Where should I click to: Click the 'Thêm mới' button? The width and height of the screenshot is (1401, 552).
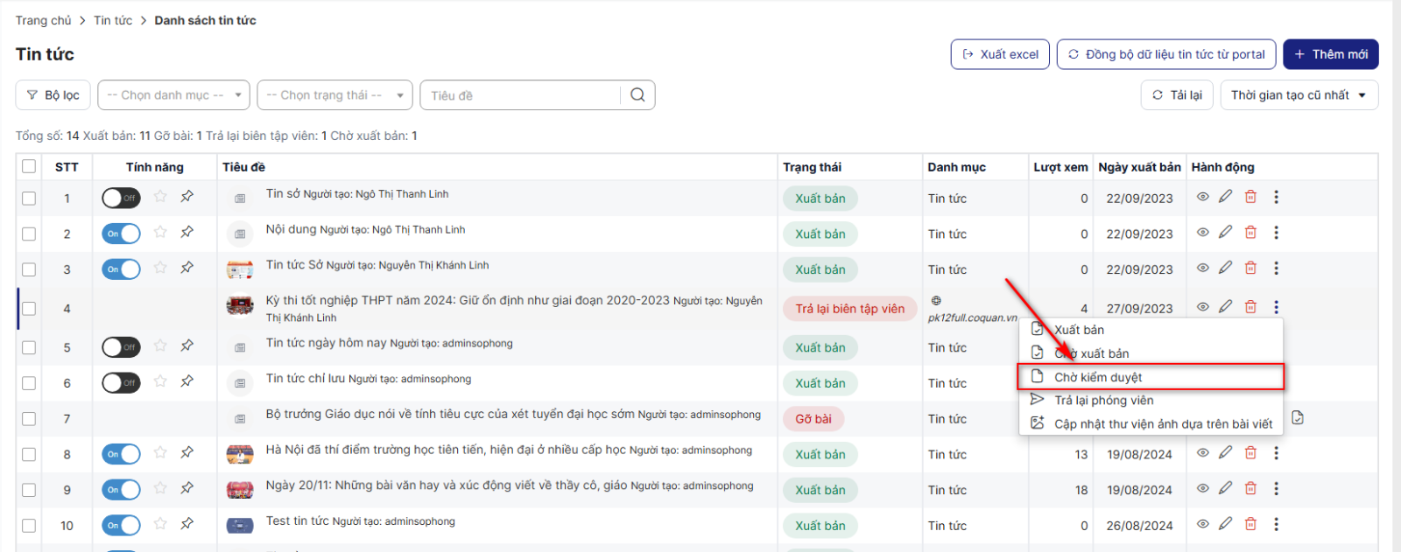[x=1330, y=54]
